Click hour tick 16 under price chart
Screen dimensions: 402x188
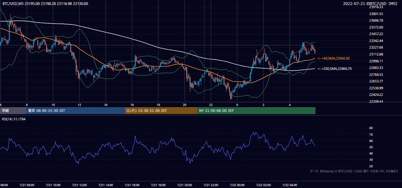coord(132,105)
